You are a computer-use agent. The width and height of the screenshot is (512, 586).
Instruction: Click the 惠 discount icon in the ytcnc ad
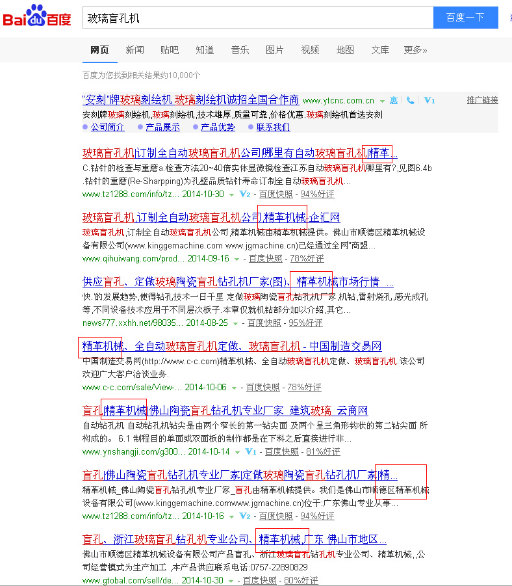(x=394, y=101)
